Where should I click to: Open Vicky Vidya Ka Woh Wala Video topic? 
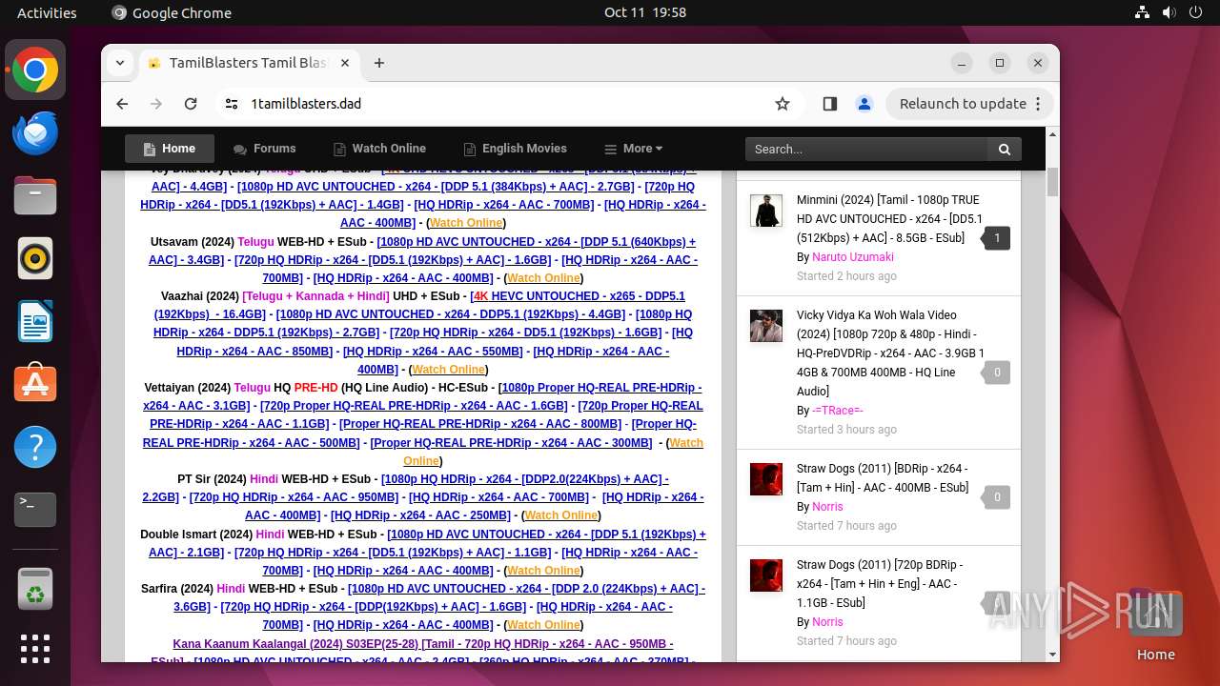[890, 353]
